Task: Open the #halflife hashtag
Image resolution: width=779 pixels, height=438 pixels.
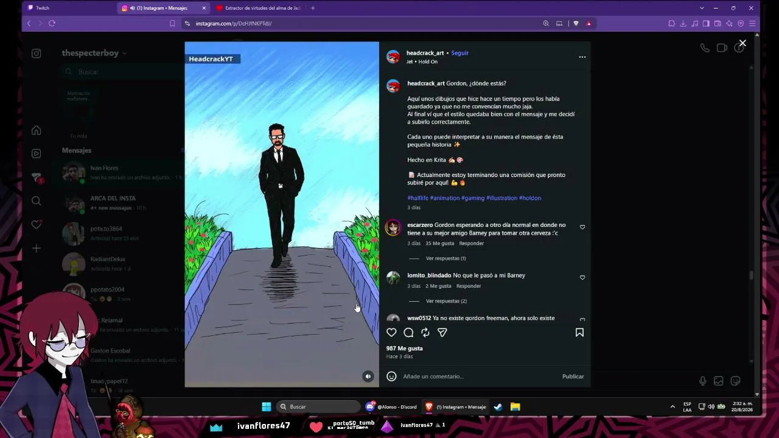Action: (x=418, y=198)
